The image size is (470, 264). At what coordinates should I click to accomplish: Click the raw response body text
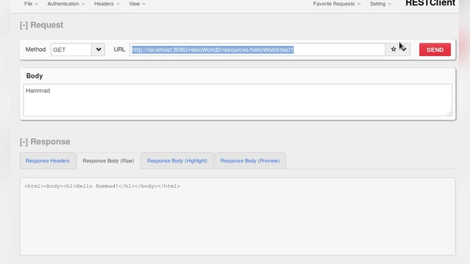pos(102,186)
